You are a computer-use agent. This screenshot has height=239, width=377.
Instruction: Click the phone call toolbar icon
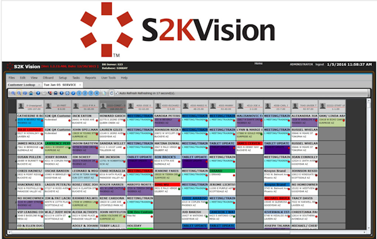click(x=50, y=93)
